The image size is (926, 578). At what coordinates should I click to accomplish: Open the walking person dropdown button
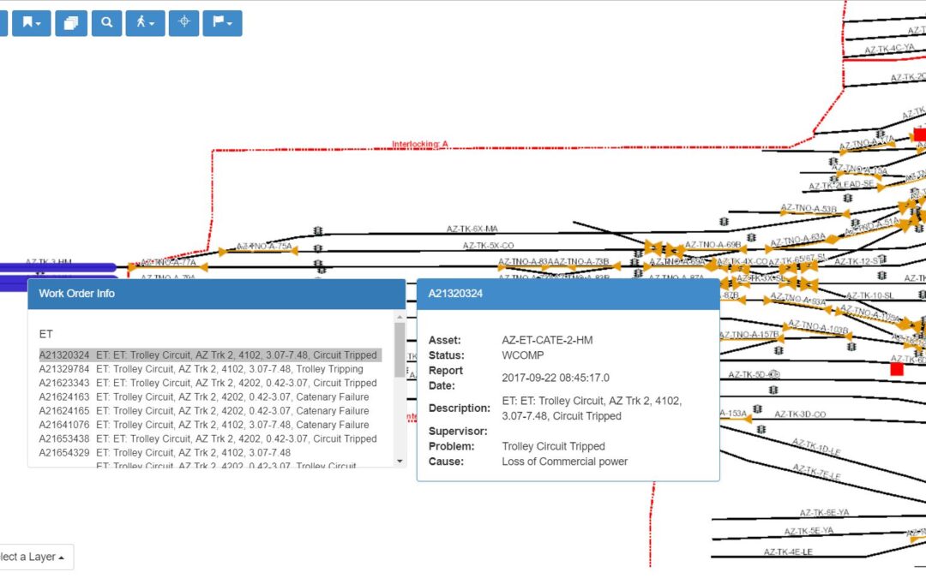[145, 23]
